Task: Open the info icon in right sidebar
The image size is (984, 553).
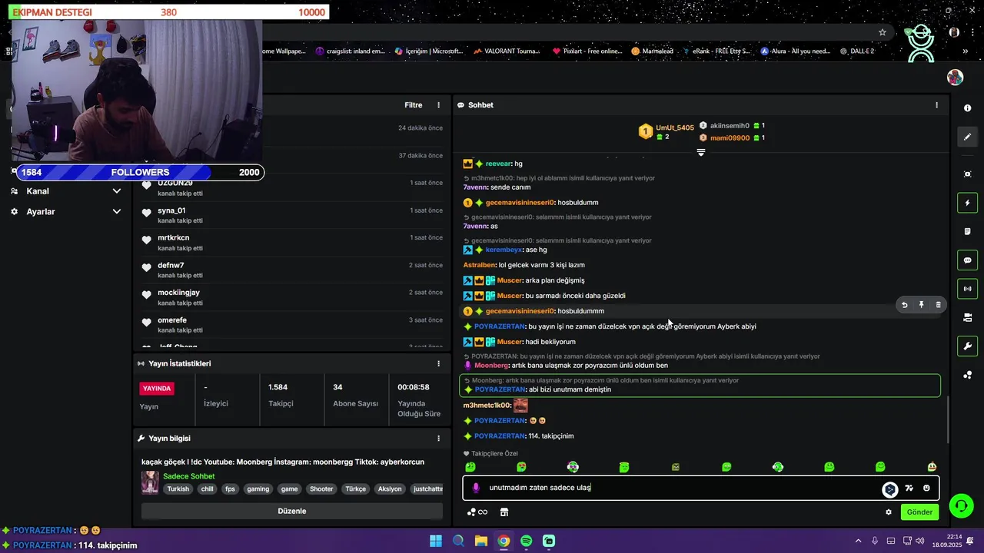Action: 967,108
